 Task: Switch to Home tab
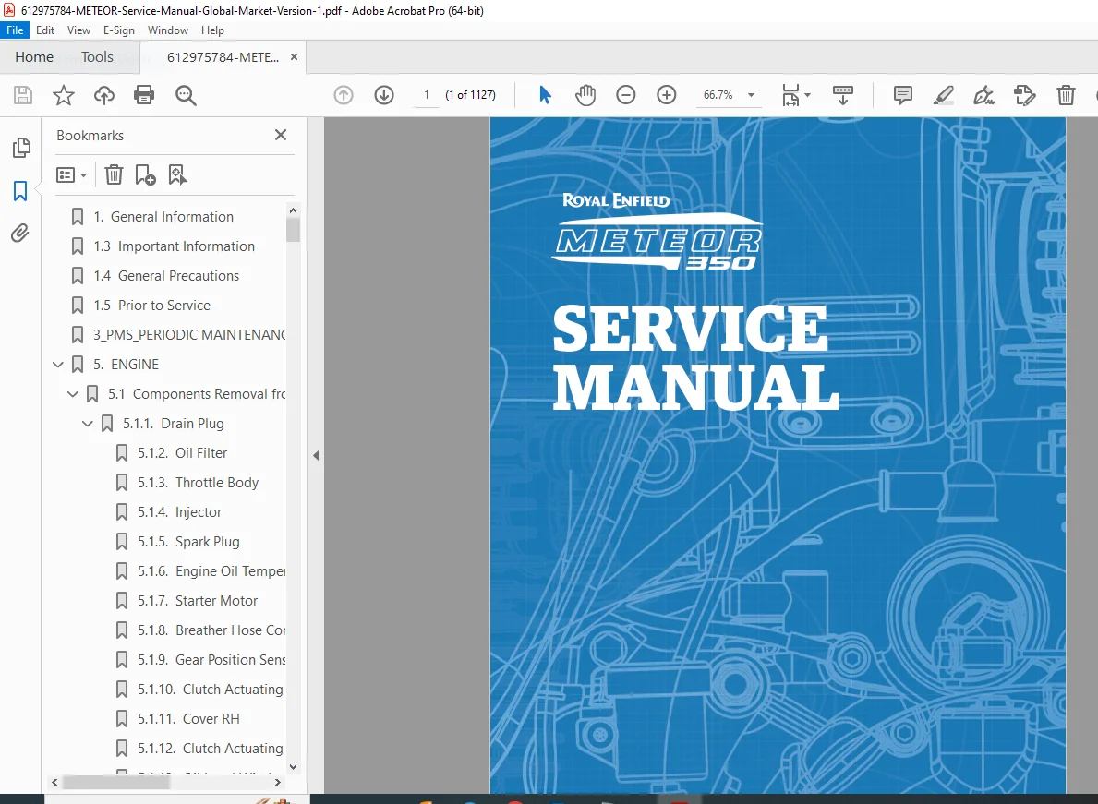coord(34,56)
